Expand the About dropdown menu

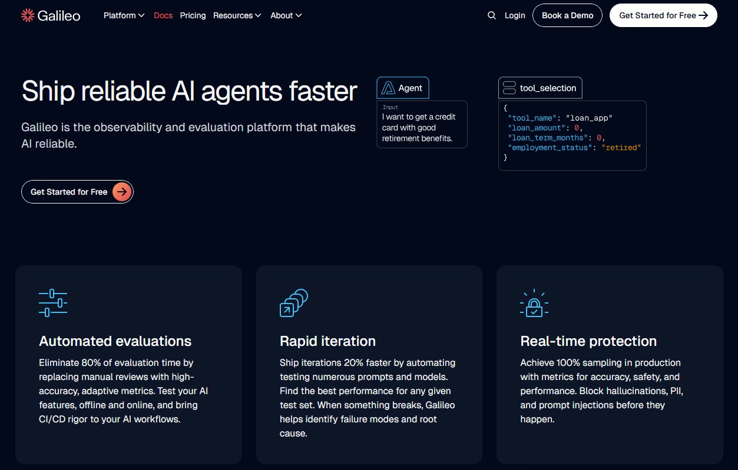(x=286, y=15)
